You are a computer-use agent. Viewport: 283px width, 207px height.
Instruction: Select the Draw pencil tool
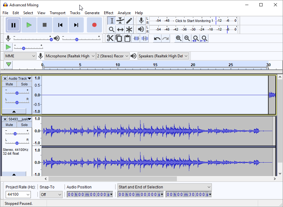point(129,21)
